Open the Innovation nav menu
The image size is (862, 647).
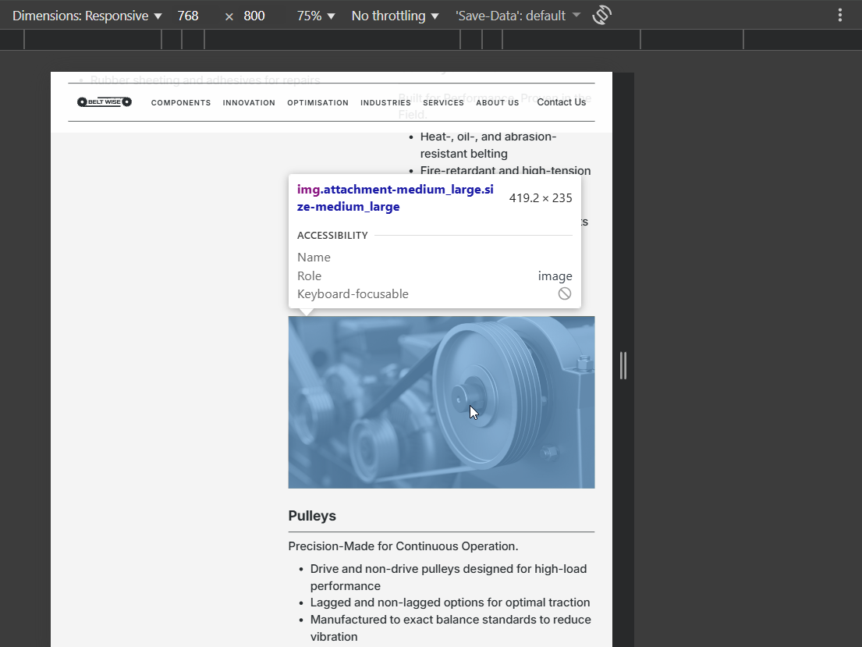pyautogui.click(x=249, y=103)
